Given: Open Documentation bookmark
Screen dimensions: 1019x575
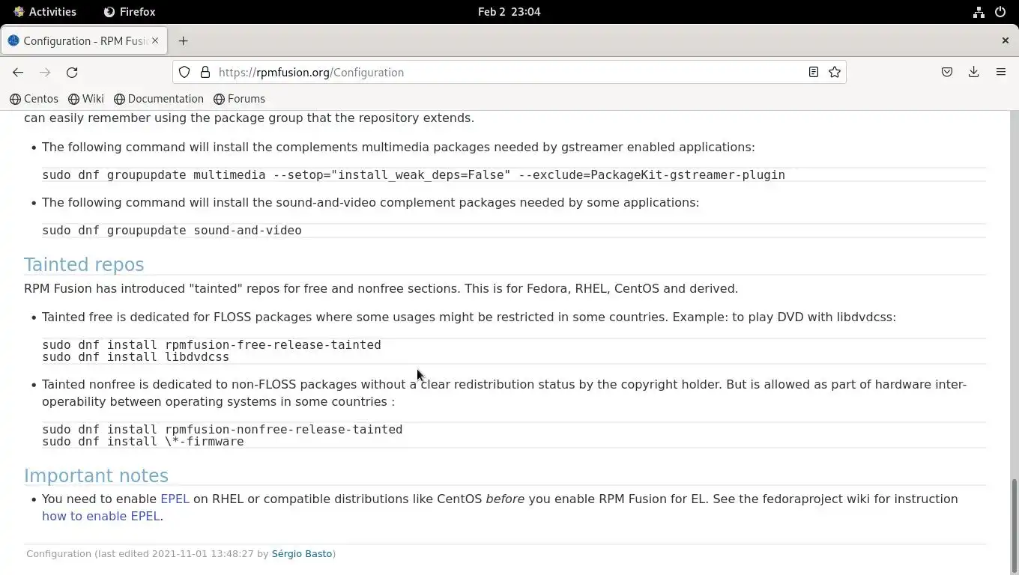Looking at the screenshot, I should coord(159,99).
